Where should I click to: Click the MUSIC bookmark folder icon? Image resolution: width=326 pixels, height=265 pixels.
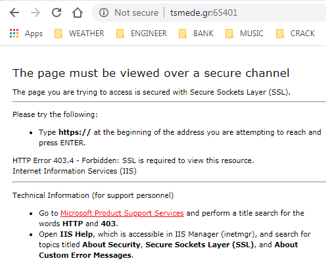point(229,34)
